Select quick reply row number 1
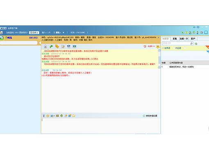The width and height of the screenshot is (209, 160). (x=185, y=67)
